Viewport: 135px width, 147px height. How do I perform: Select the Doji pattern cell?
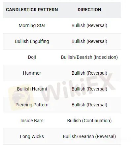32,57
